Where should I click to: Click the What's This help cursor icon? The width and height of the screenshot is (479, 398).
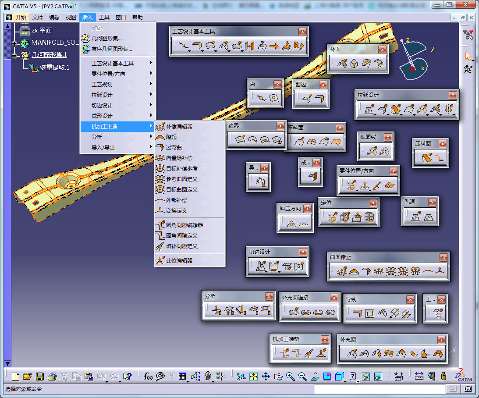pos(127,377)
